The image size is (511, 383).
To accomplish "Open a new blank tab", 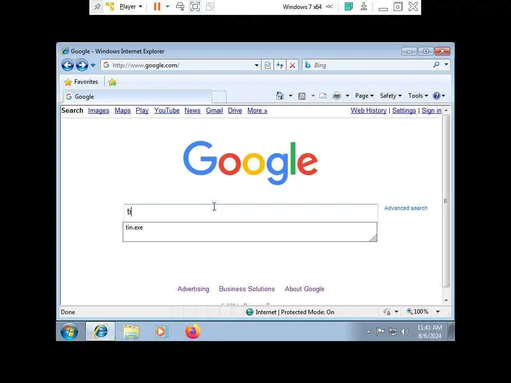I will coord(219,97).
